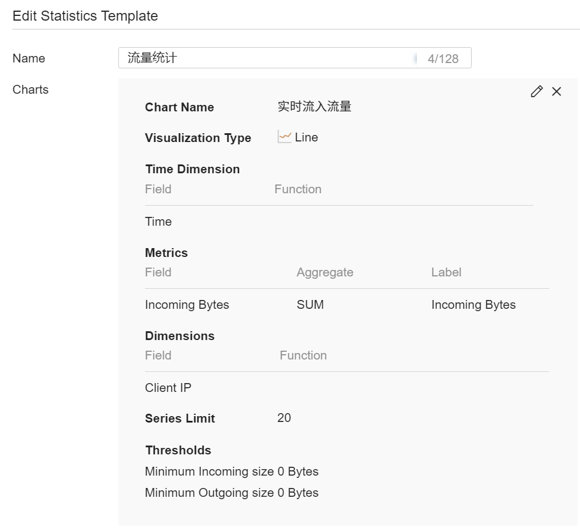Click the pencil edit icon on the chart card

coord(536,91)
